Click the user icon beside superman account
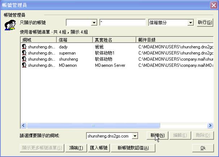Image resolution: width=219 pixels, height=157 pixels. [x=24, y=53]
